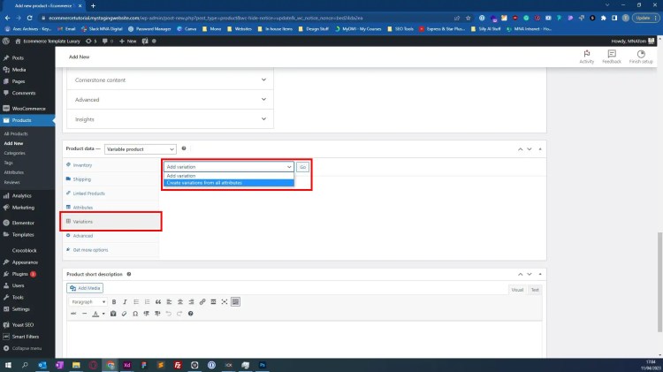Insert Read More tag icon

(x=213, y=302)
